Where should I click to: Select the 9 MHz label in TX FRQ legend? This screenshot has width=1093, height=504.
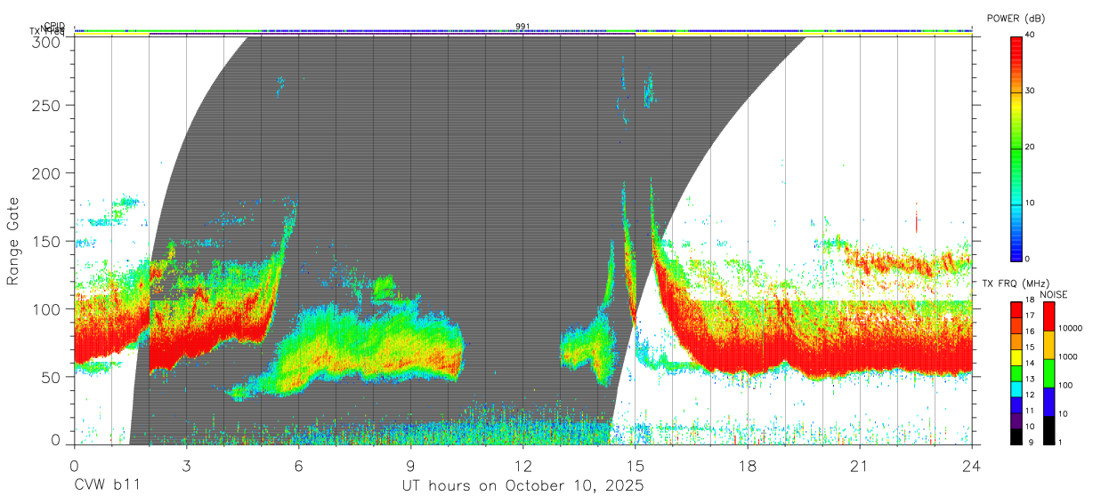click(1031, 443)
